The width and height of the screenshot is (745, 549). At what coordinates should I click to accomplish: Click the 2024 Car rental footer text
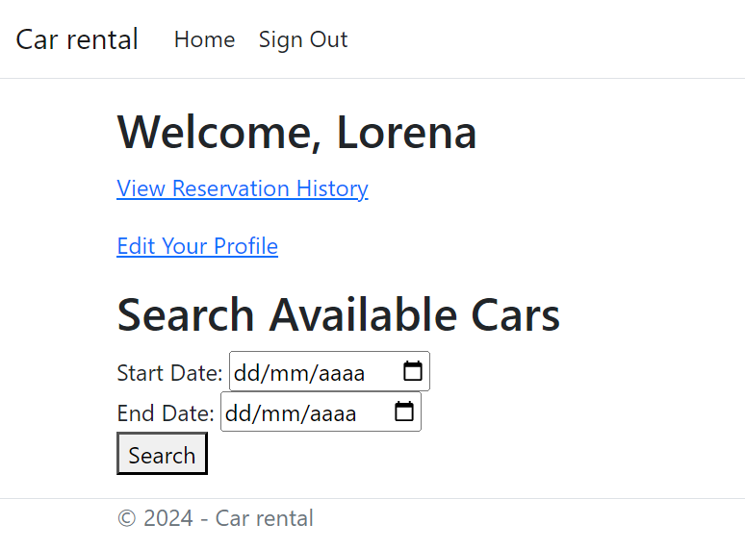click(216, 518)
